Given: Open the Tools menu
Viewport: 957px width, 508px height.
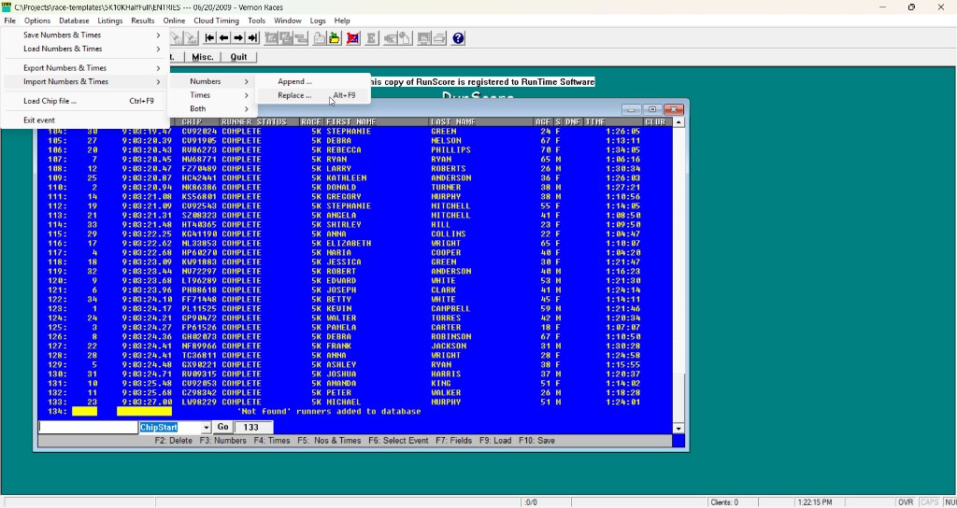Looking at the screenshot, I should click(x=256, y=21).
